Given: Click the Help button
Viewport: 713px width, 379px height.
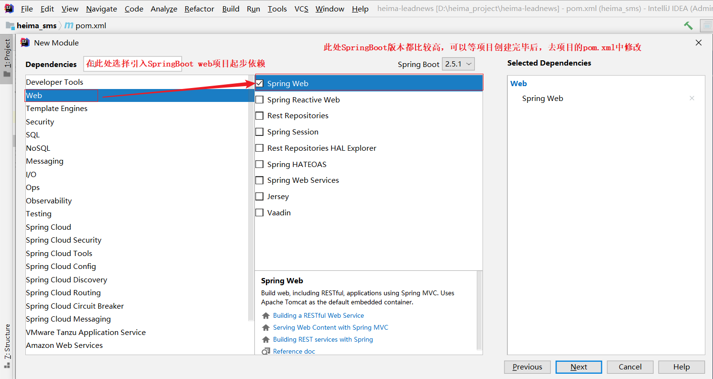Looking at the screenshot, I should (681, 367).
